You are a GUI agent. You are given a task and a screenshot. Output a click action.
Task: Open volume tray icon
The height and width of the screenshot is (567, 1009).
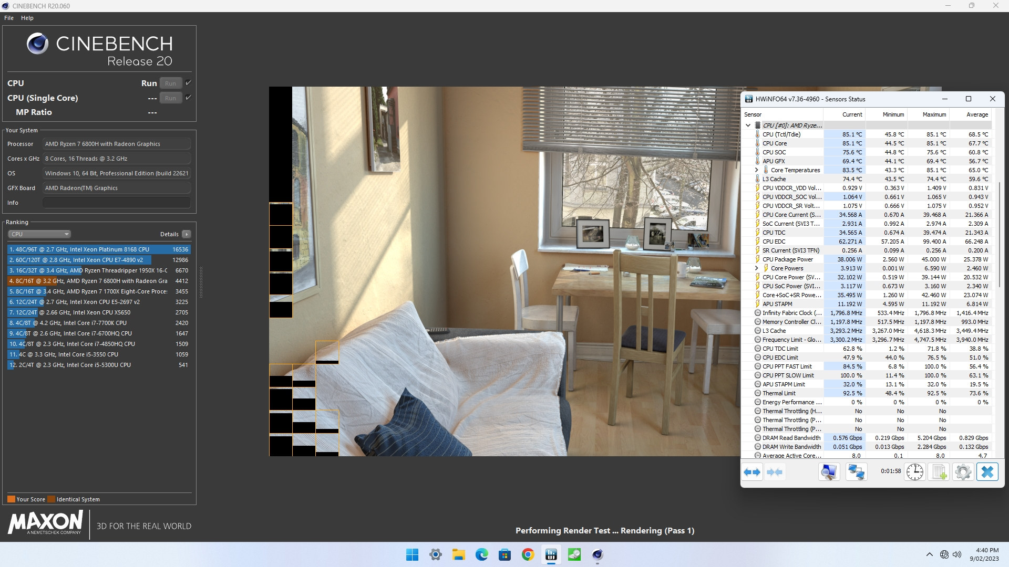(x=957, y=554)
